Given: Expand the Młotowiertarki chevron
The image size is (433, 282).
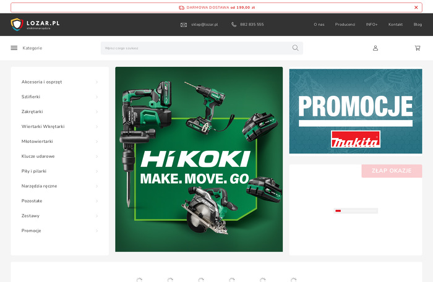Looking at the screenshot, I should coord(96,142).
